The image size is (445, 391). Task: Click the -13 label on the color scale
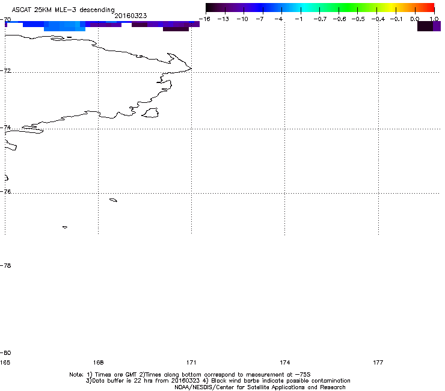[x=223, y=19]
